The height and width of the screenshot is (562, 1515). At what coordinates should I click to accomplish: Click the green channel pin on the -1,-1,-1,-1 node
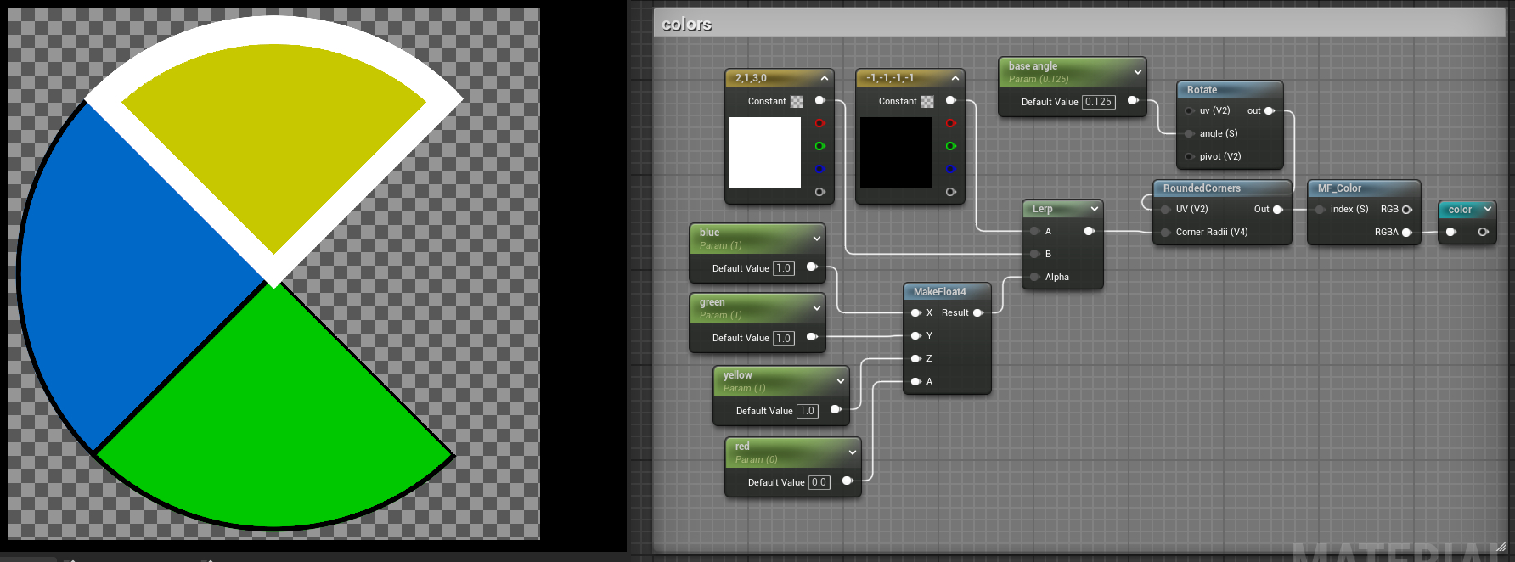[950, 146]
